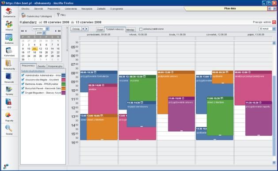Click the Dzisiaj button
Viewport: 278px width, 171px height.
pos(76,29)
